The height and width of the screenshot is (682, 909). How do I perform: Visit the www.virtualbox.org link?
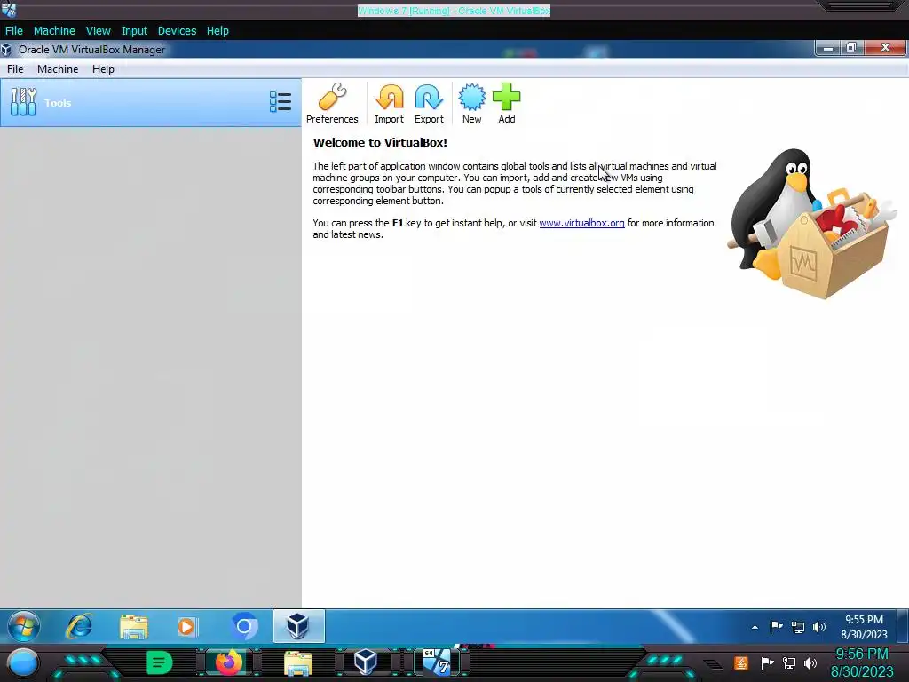tap(581, 223)
